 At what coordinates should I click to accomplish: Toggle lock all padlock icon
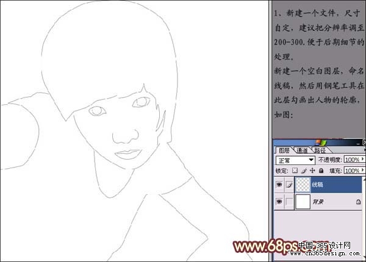point(321,171)
